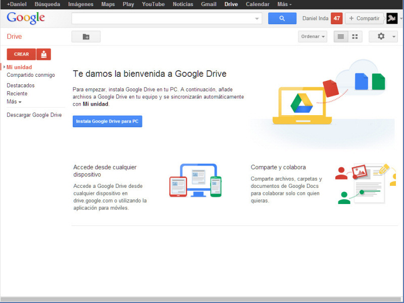The width and height of the screenshot is (404, 303).
Task: Click the red CREAR button
Action: 21,55
